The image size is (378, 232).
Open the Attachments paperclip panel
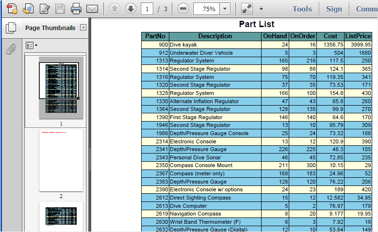pyautogui.click(x=11, y=49)
